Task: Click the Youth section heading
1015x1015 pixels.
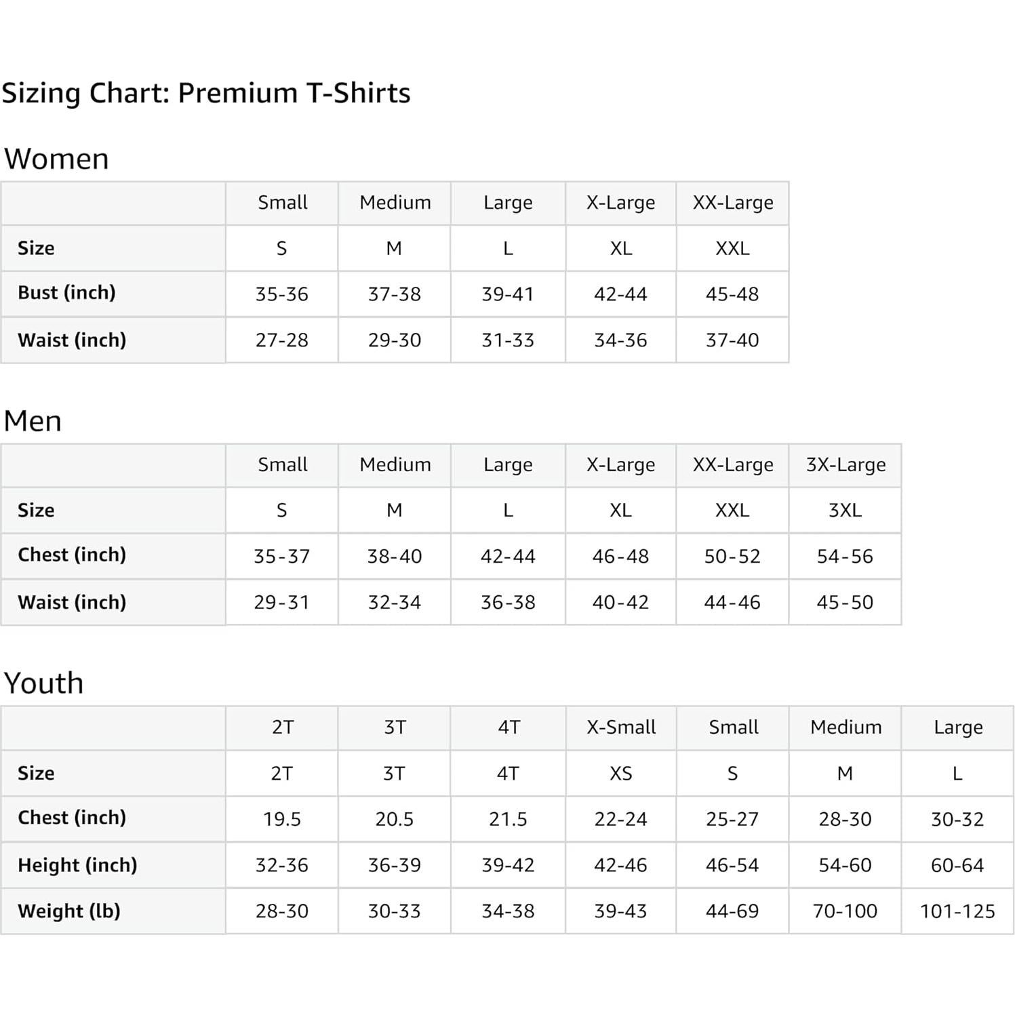Action: (43, 683)
